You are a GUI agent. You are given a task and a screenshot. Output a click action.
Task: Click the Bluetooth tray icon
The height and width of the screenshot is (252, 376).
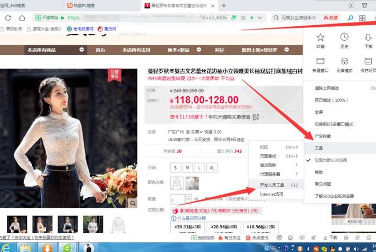308,249
